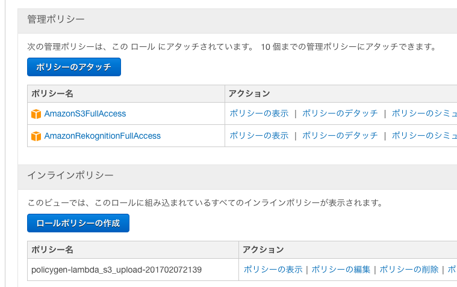Select the policygen-lambda_s3_upload-201702072139 policy name text
Image resolution: width=457 pixels, height=287 pixels.
coord(116,270)
